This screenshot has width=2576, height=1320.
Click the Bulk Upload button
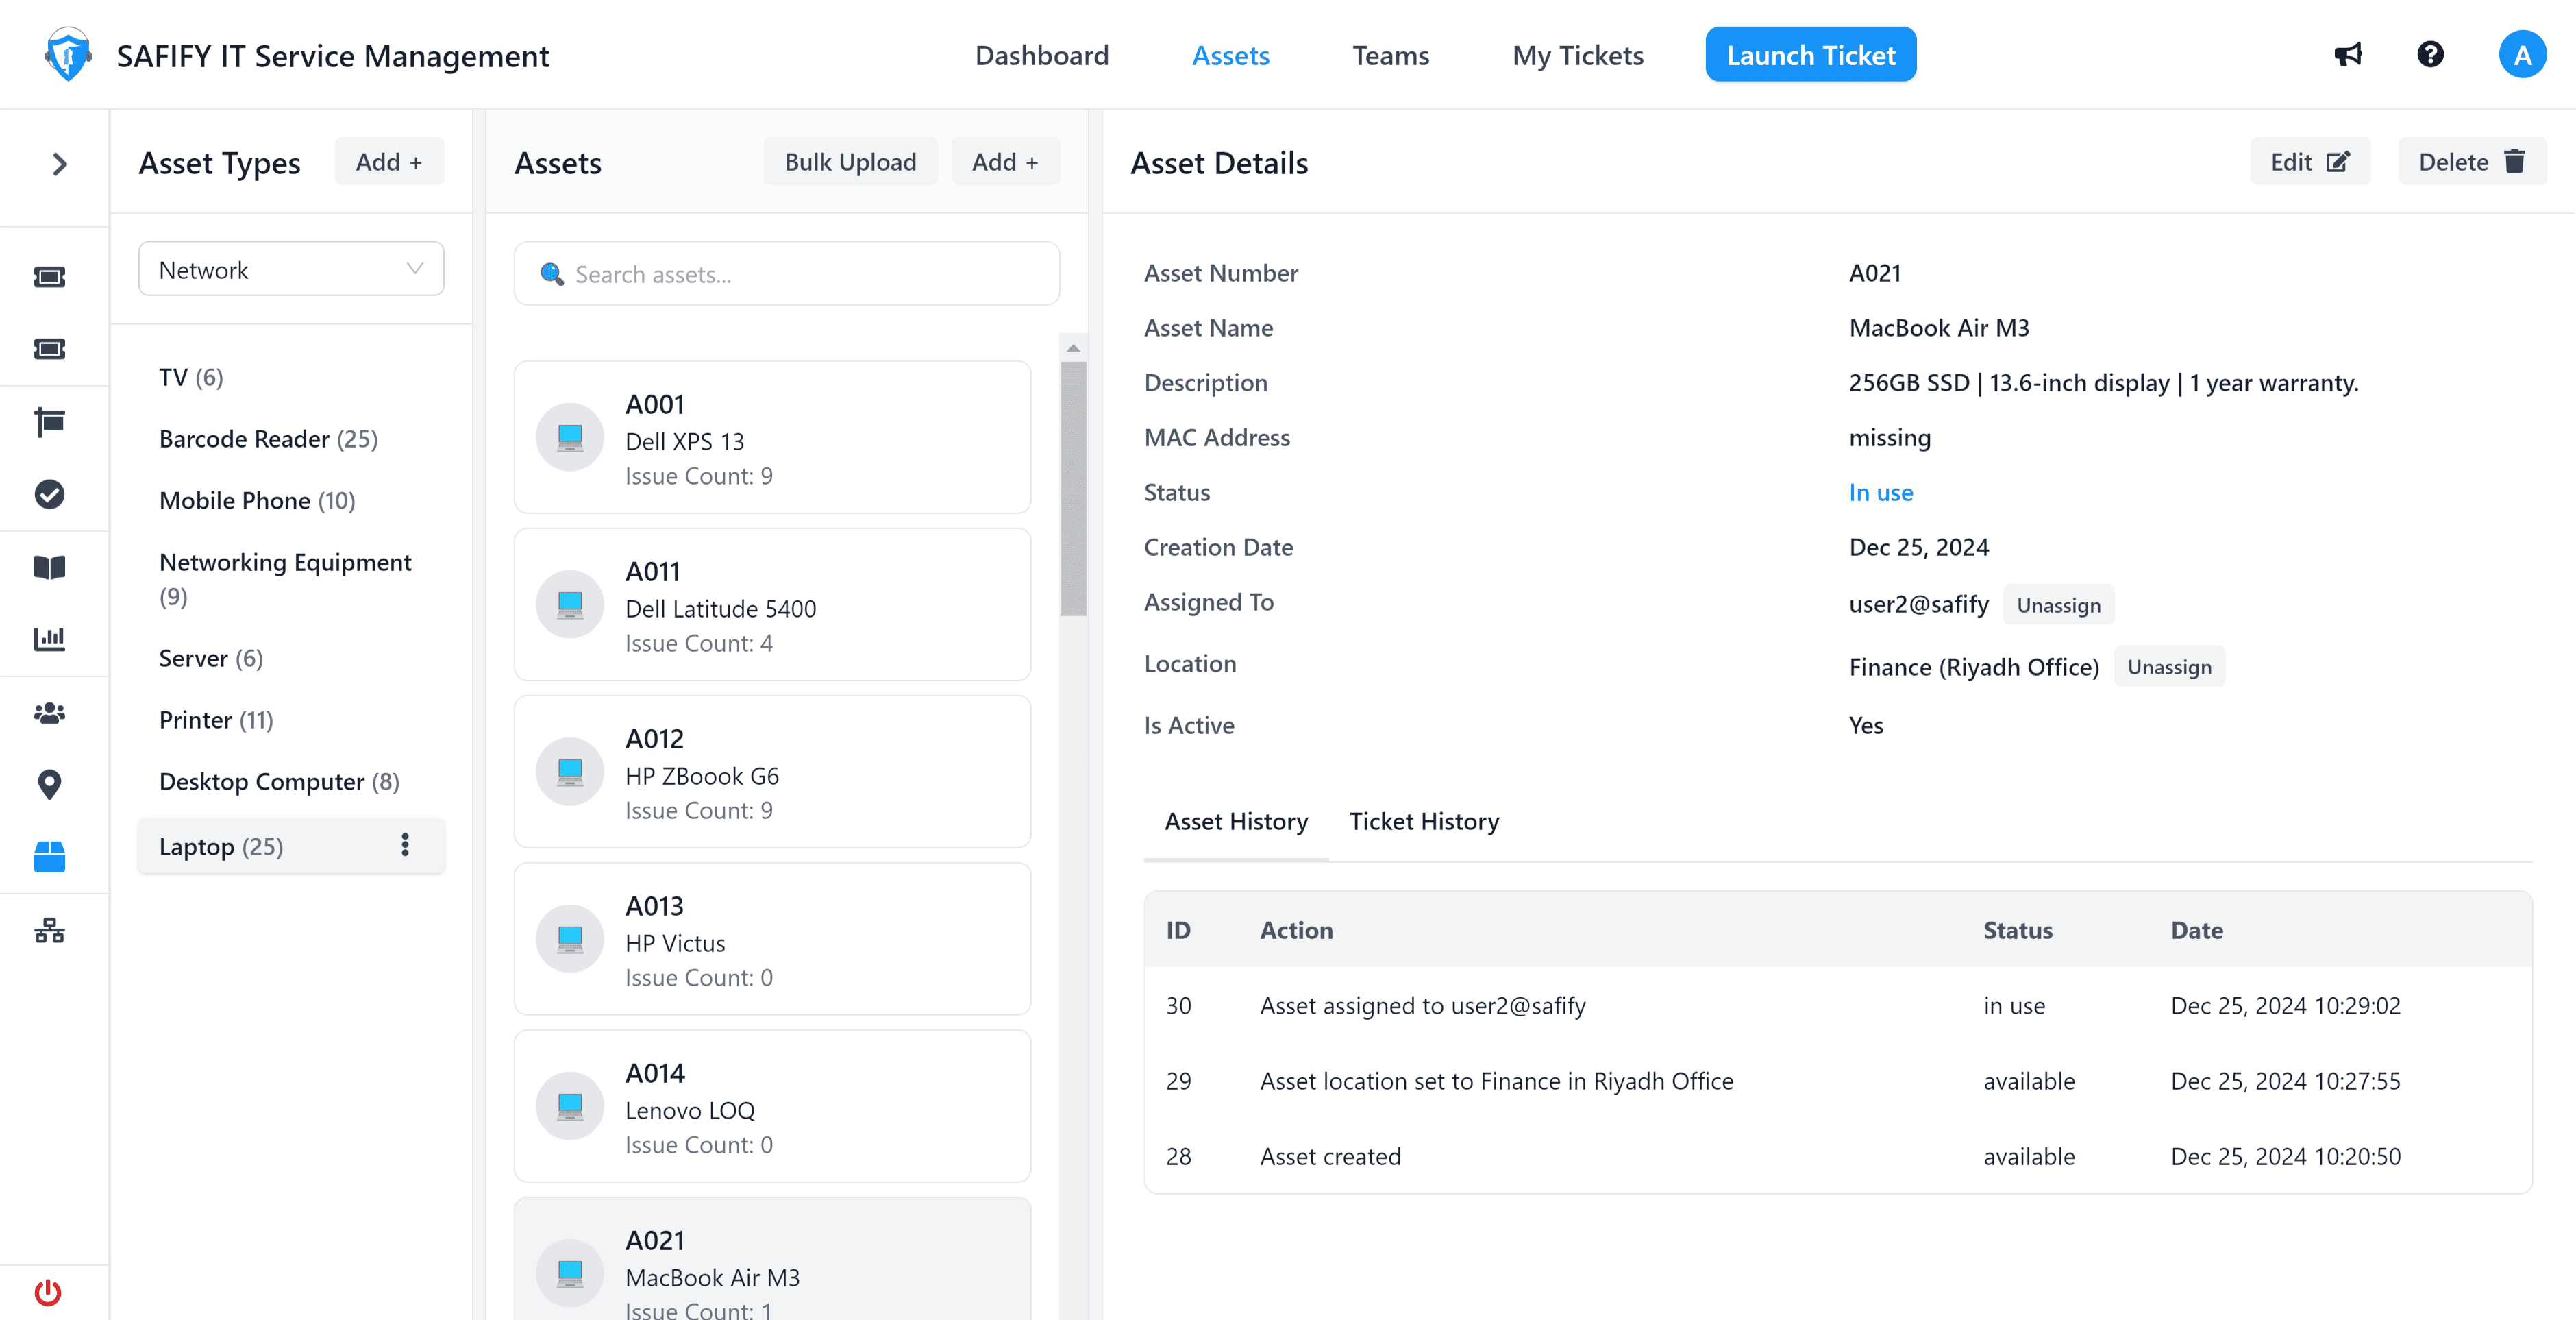tap(850, 162)
